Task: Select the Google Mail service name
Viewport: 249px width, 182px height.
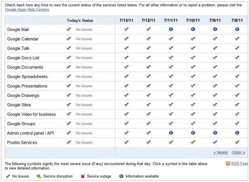Action: [x=18, y=29]
